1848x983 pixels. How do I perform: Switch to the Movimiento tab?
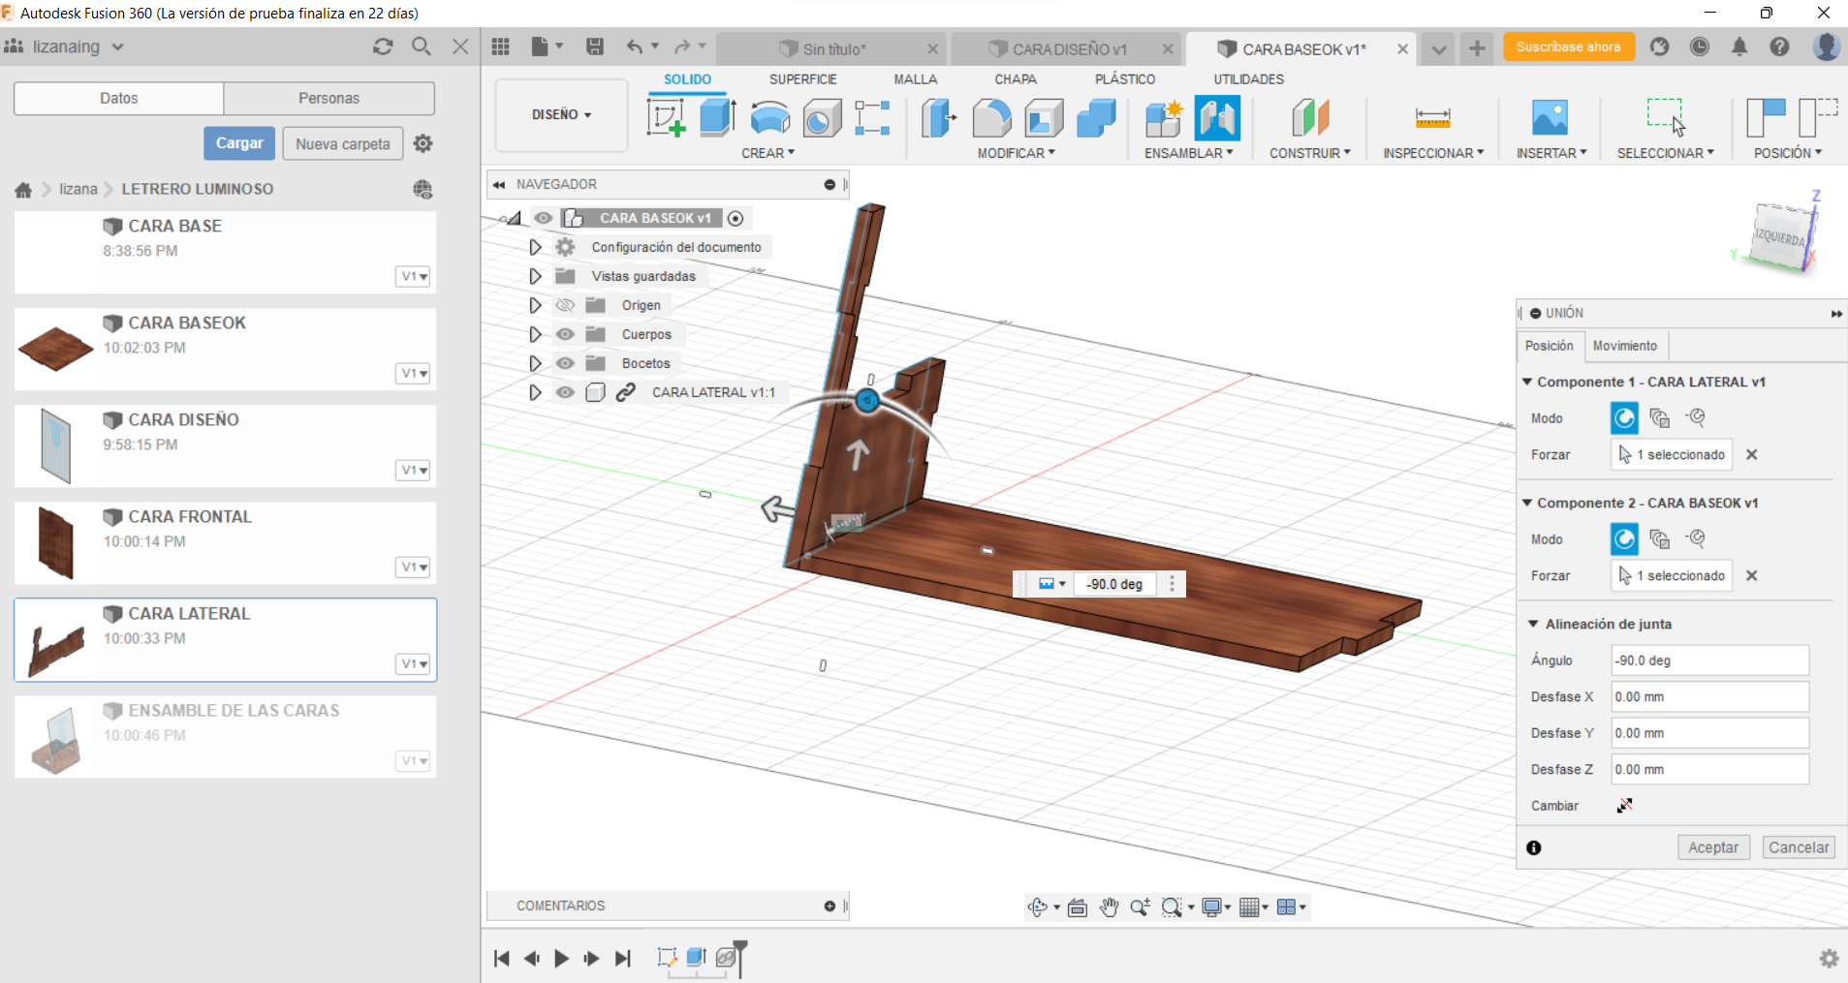[1625, 346]
